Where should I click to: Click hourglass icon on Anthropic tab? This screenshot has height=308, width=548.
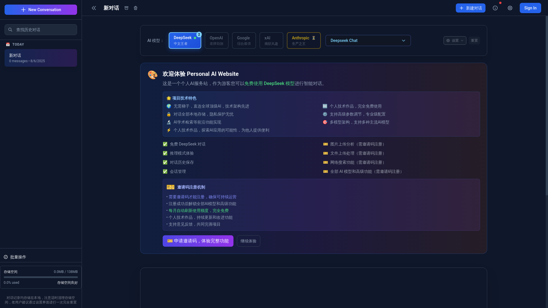coord(313,38)
